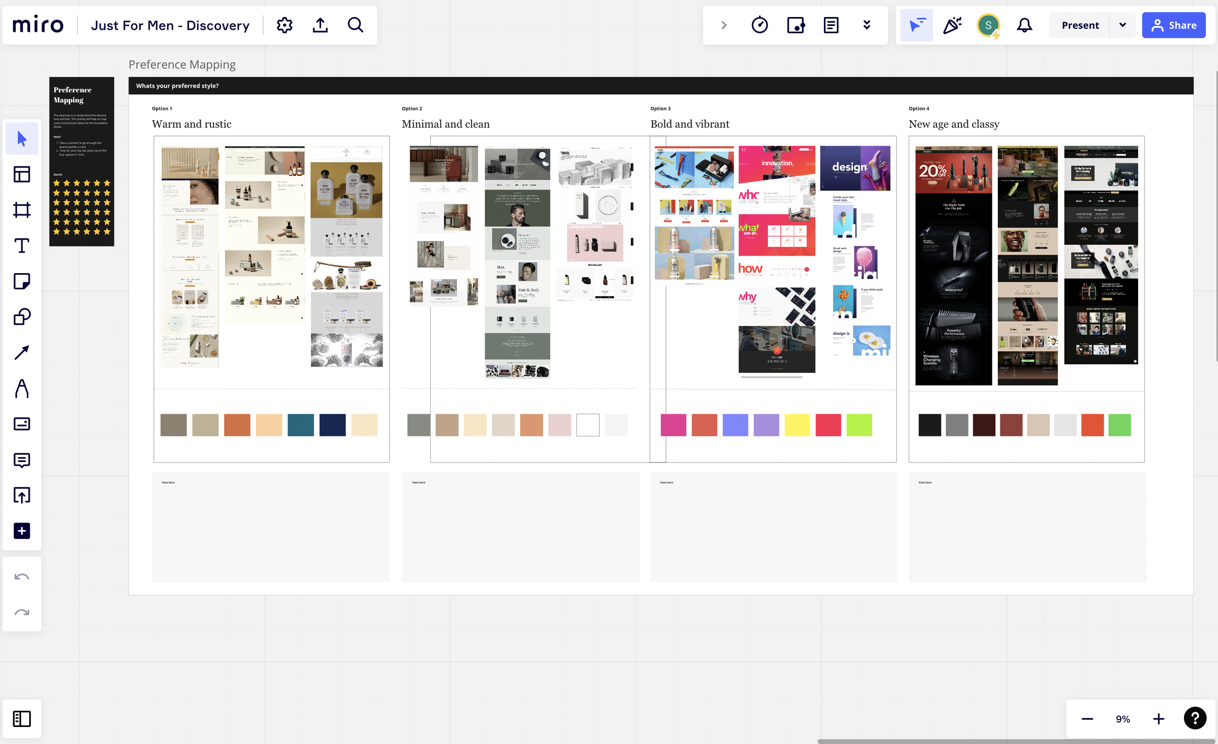Start the timer

[759, 25]
